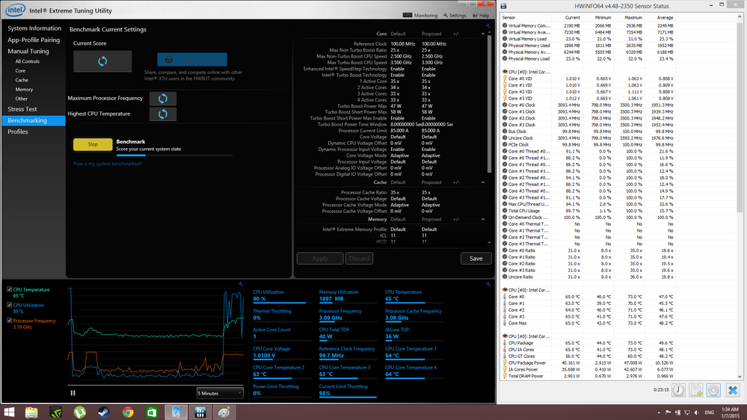The image size is (747, 420).
Task: Open the Help menu in XTU
Action: tap(481, 15)
